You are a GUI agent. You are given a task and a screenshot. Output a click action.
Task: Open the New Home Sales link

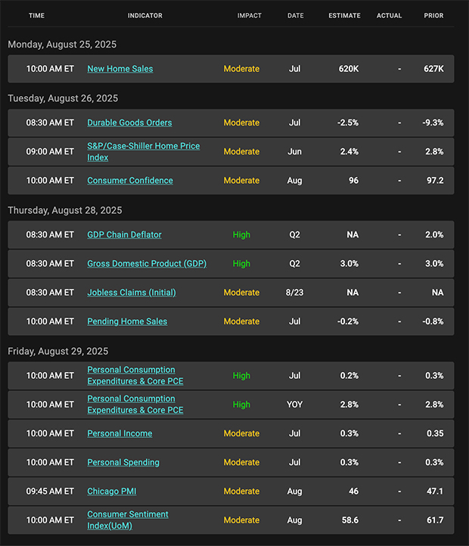click(x=120, y=69)
